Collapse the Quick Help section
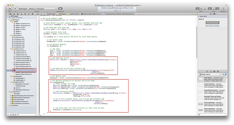This screenshot has height=125, width=234. [x=199, y=16]
